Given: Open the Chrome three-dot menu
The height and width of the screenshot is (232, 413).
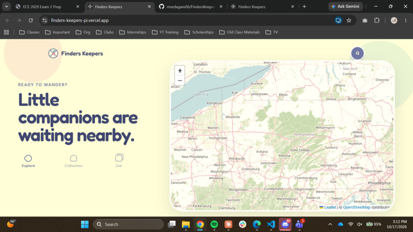Looking at the screenshot, I should 406,20.
